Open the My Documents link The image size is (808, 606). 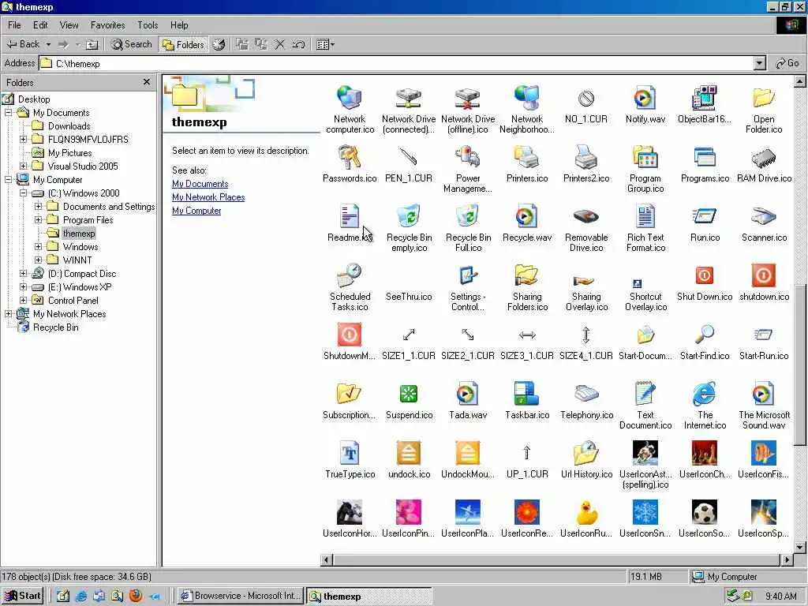200,184
